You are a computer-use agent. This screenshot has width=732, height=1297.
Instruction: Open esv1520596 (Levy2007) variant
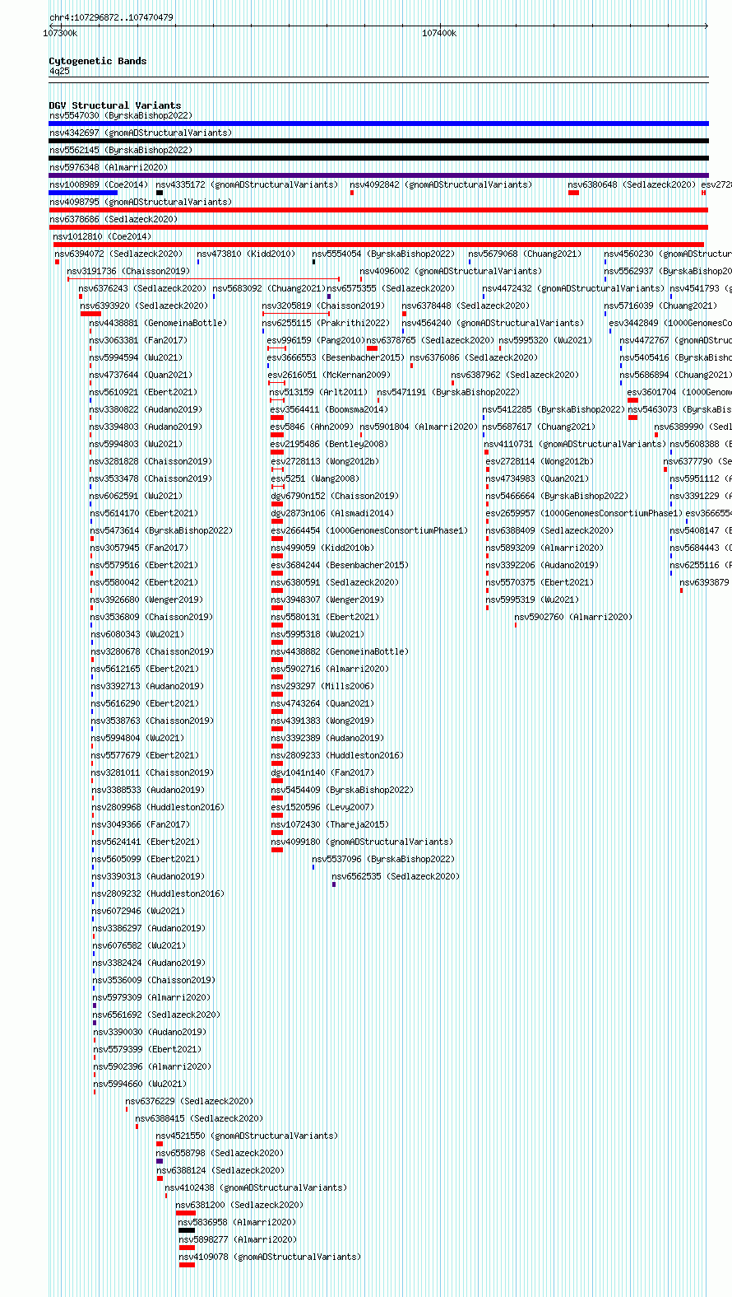[322, 808]
